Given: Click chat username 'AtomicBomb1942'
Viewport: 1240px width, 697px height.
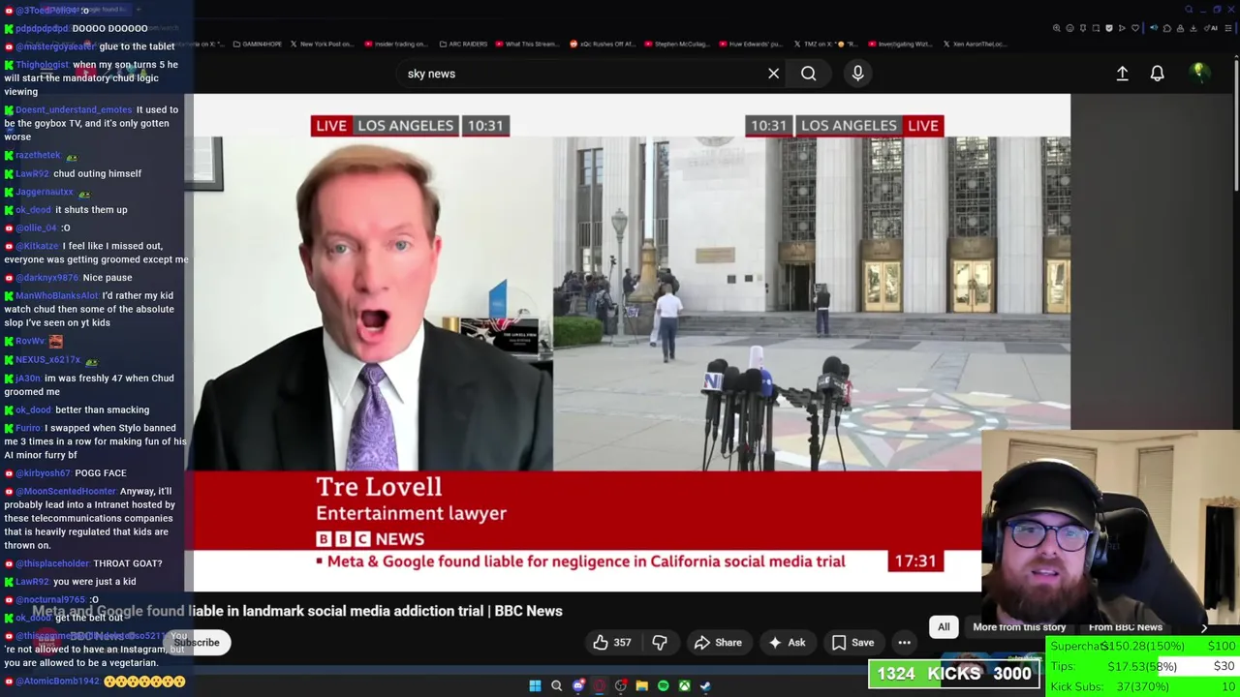Looking at the screenshot, I should click(x=57, y=682).
